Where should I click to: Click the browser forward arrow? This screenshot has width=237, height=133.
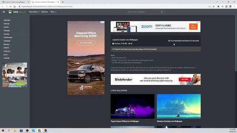click(x=7, y=7)
